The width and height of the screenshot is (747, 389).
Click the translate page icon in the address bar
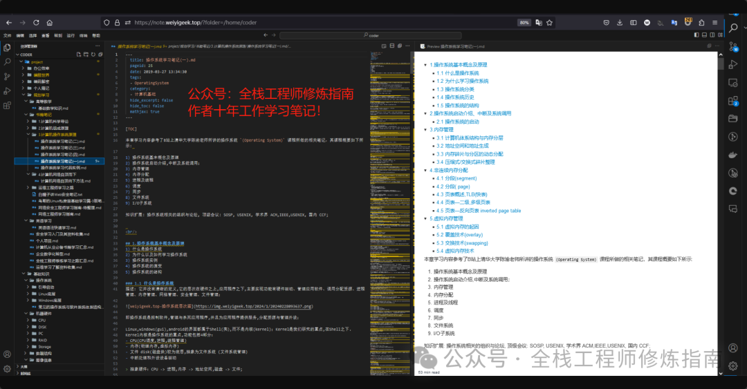click(539, 22)
